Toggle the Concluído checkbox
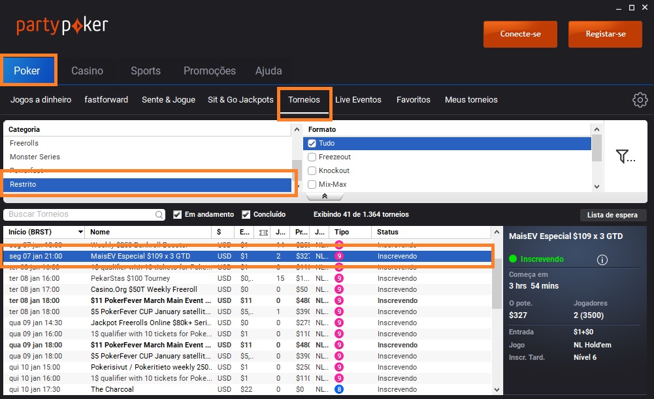 (x=246, y=214)
